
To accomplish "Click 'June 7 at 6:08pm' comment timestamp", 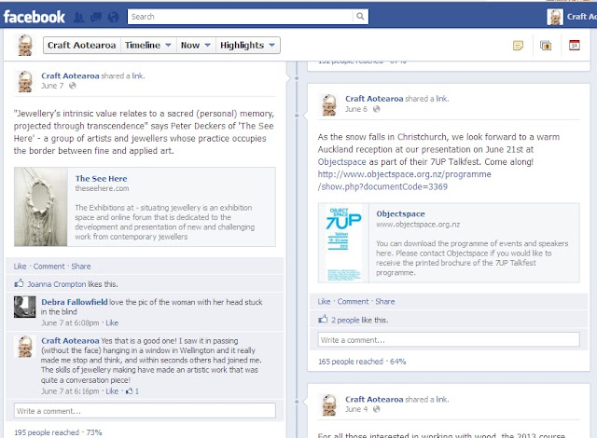I will tap(70, 322).
